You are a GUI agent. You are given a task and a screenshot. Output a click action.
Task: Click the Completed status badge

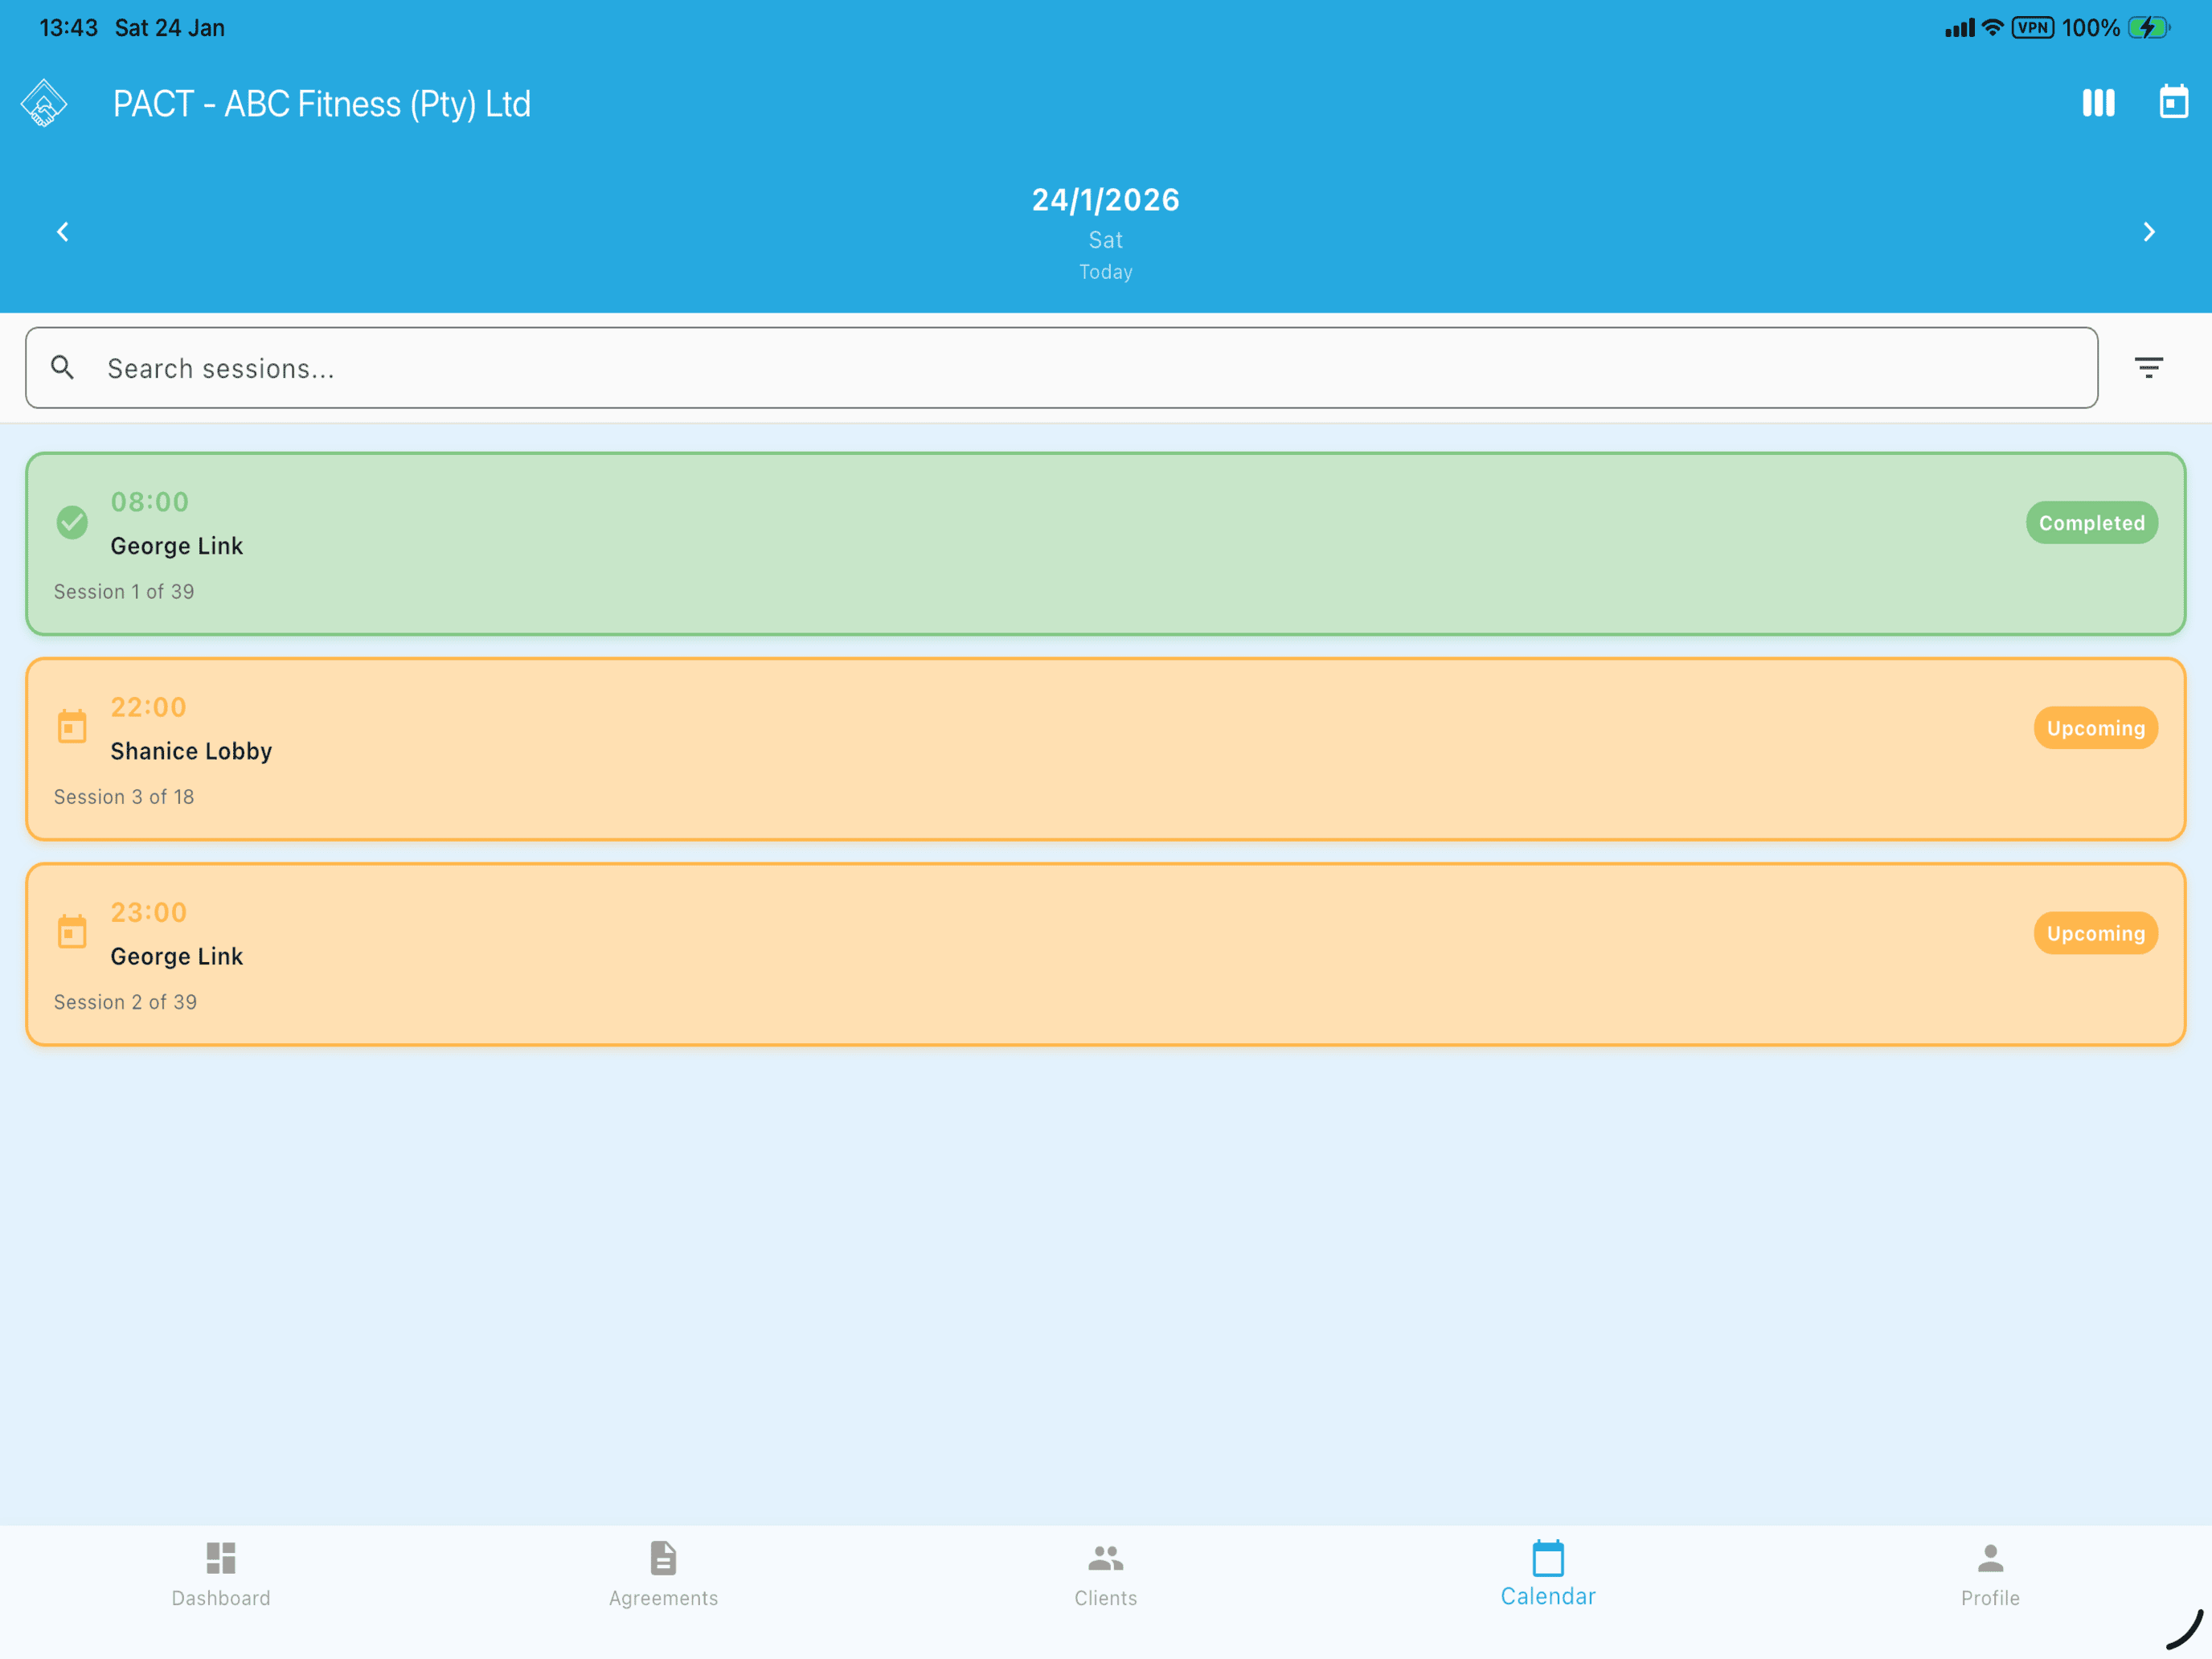point(2091,523)
